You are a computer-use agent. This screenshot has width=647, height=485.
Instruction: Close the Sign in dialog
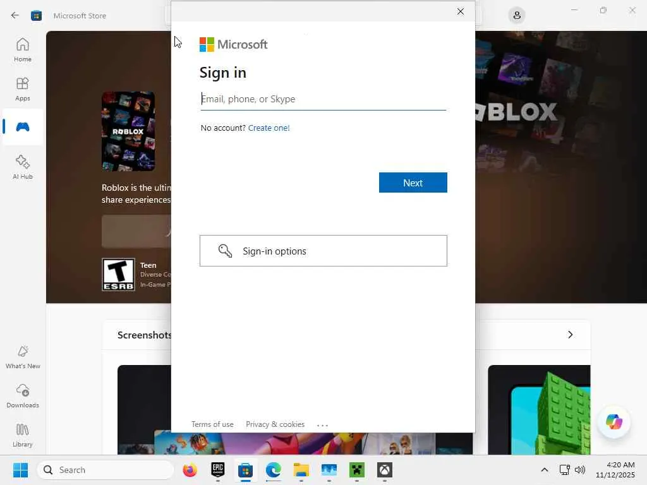pyautogui.click(x=461, y=11)
